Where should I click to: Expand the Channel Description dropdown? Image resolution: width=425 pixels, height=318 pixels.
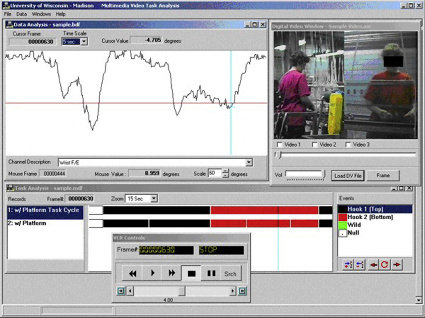click(x=249, y=162)
